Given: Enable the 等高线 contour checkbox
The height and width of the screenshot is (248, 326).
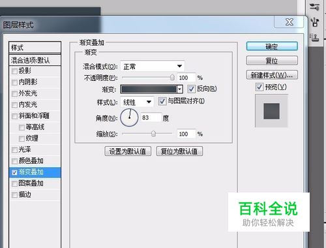Looking at the screenshot, I should [22, 127].
